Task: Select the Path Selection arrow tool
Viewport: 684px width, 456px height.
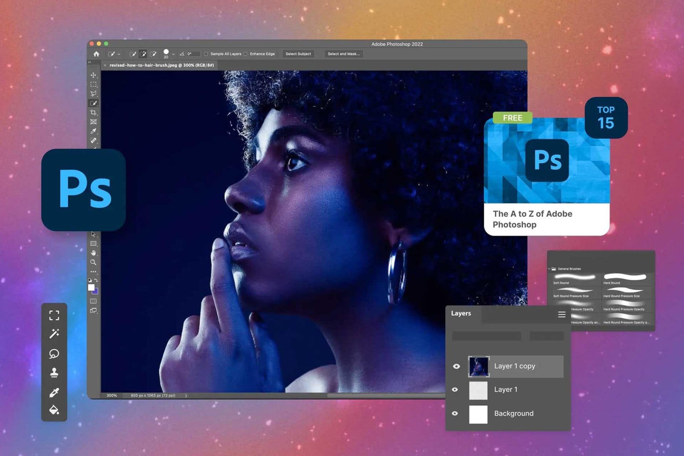Action: [x=93, y=234]
